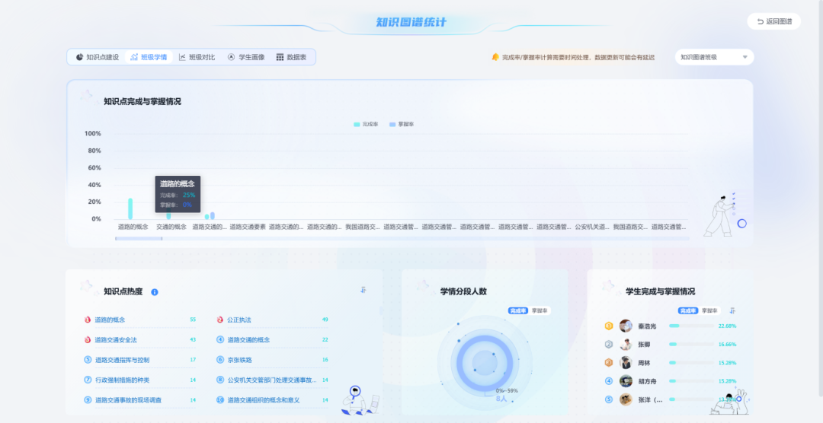This screenshot has width=823, height=423.
Task: Click the grid icon on 数据表
Action: coord(280,57)
